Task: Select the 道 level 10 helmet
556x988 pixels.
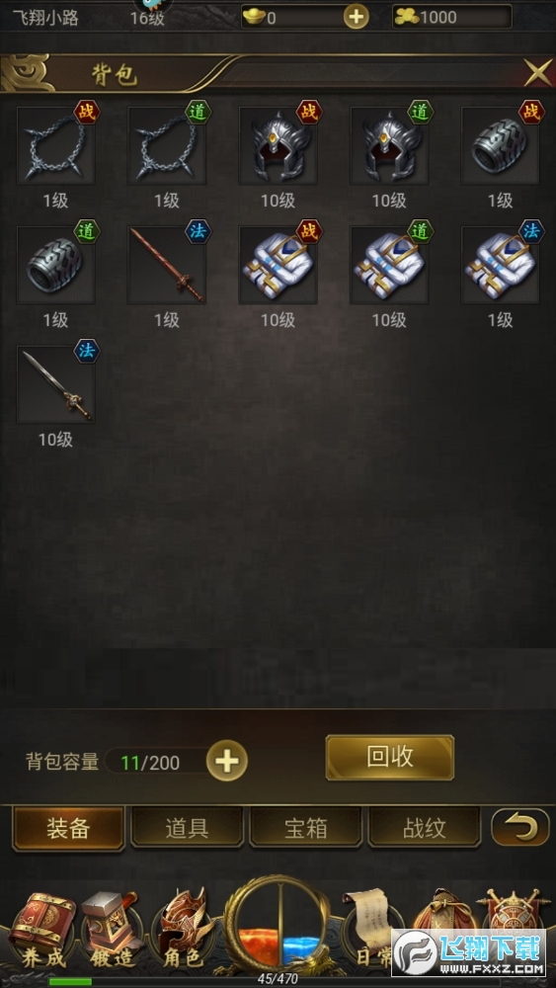Action: (x=389, y=145)
